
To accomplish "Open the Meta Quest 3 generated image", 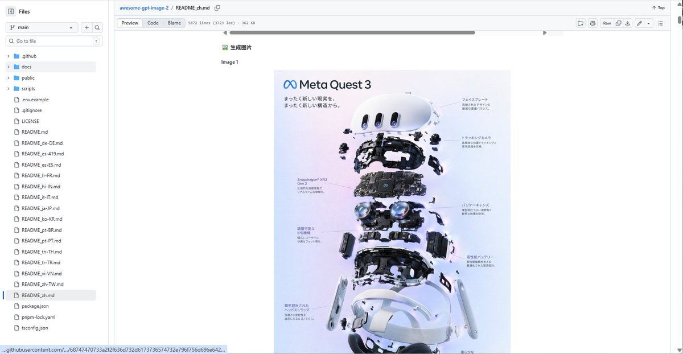I will (x=392, y=212).
